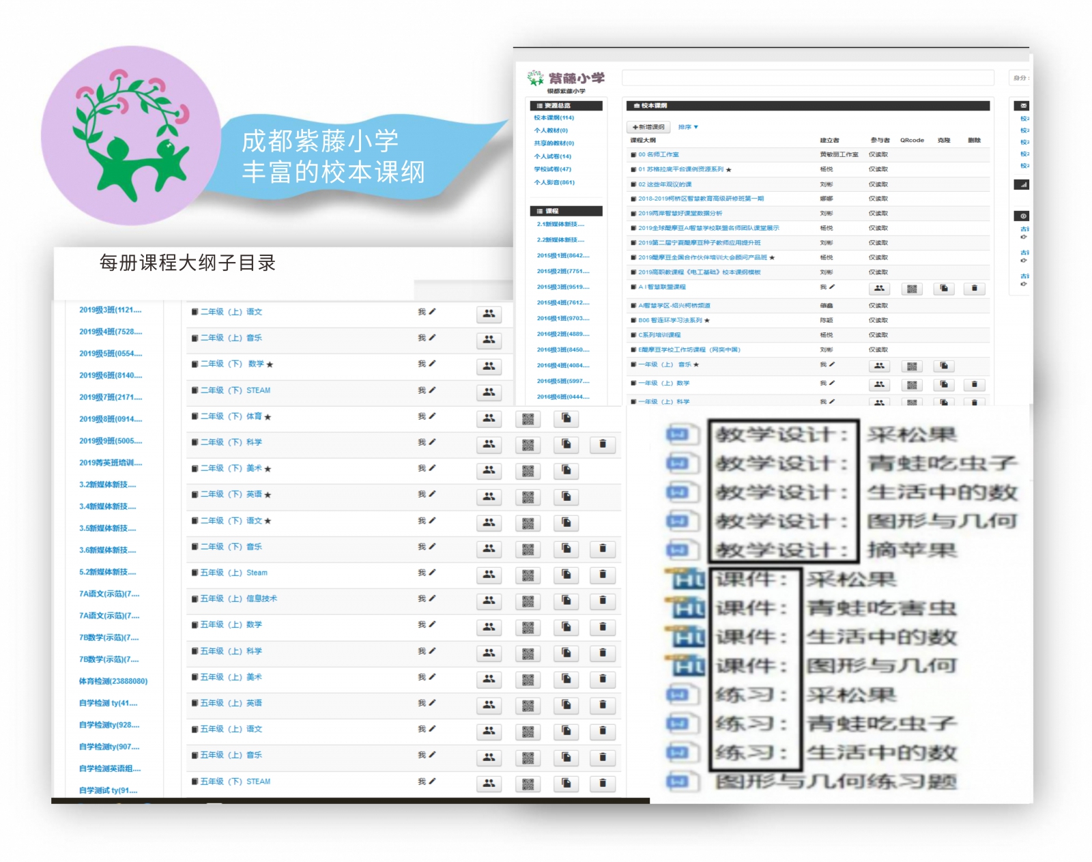This screenshot has height=862, width=1092.
Task: Show QR code for 一年级（上）音乐
Action: point(912,367)
